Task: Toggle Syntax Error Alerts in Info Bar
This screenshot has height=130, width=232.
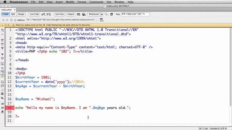Action: click(x=3, y=76)
